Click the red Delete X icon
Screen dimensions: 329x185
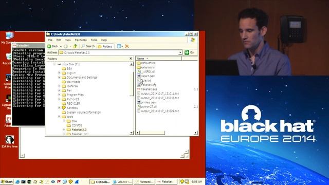[127, 46]
